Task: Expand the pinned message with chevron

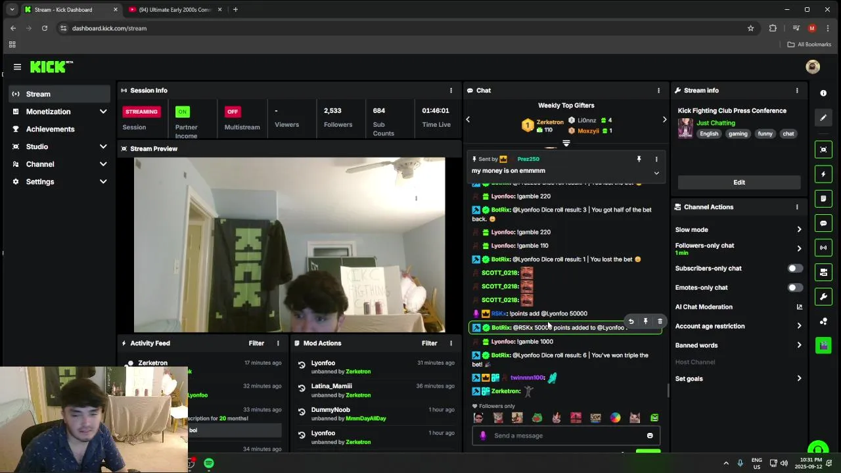Action: coord(656,173)
